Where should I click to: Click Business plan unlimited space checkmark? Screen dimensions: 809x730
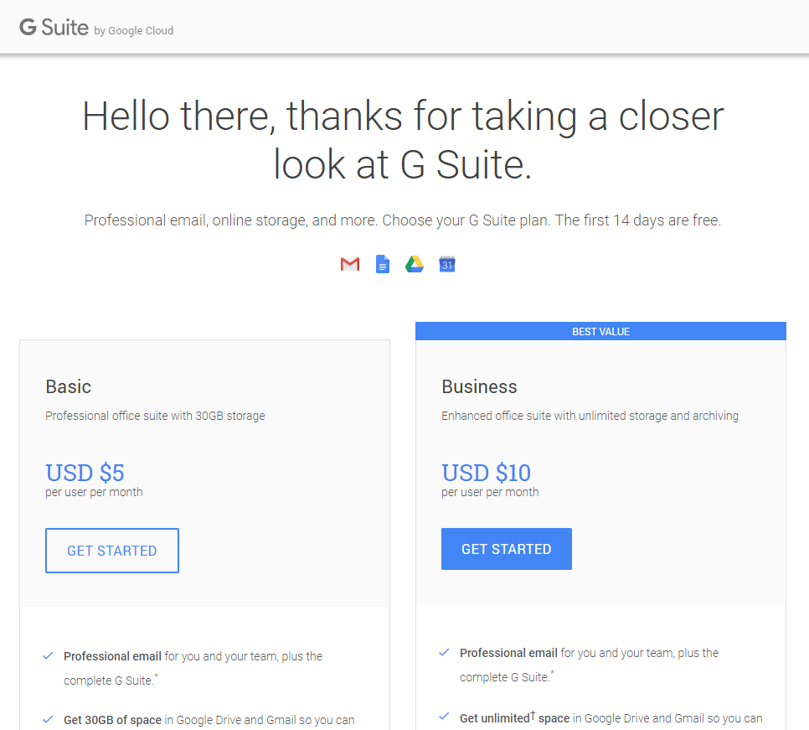444,716
